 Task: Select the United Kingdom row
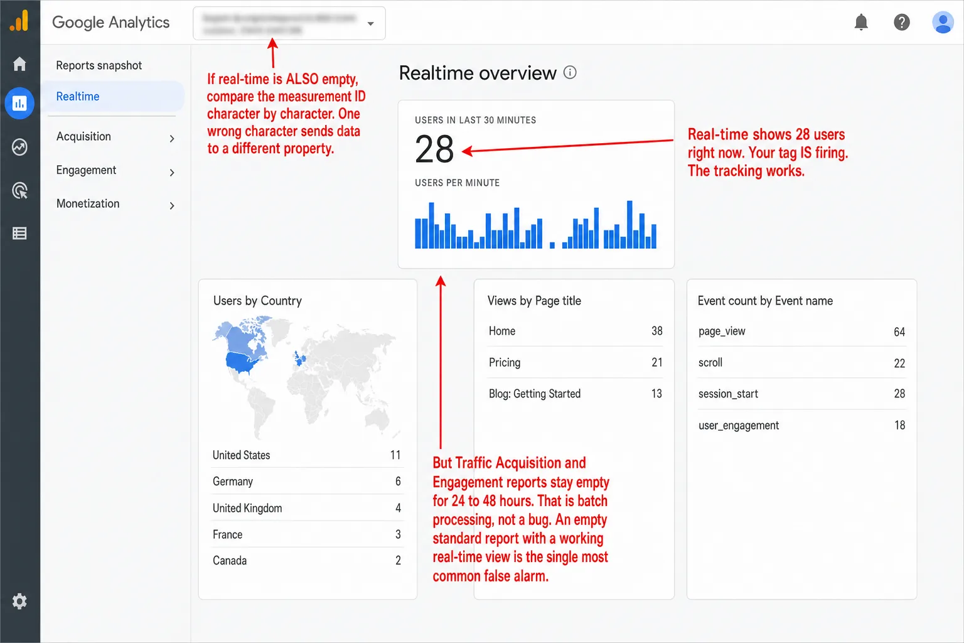coord(306,507)
